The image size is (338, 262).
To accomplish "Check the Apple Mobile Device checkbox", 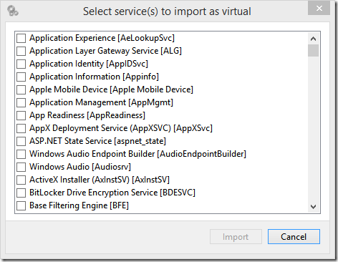I will (x=21, y=89).
